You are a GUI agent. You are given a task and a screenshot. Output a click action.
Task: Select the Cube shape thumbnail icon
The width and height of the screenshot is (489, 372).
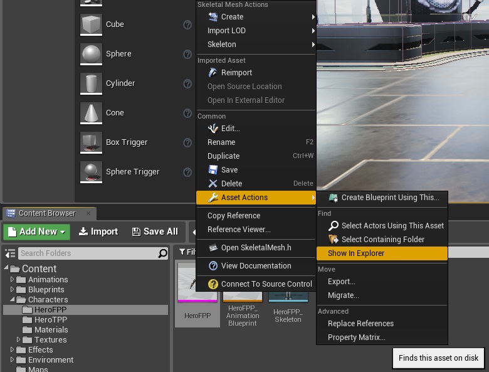(91, 24)
